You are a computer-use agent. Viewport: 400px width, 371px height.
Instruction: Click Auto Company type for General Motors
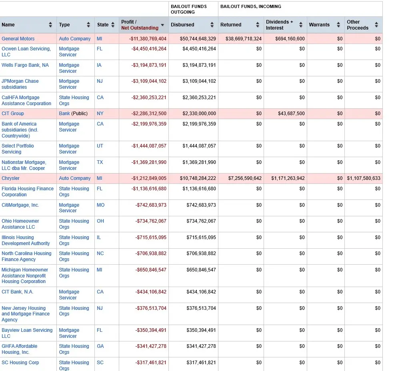[x=75, y=39]
